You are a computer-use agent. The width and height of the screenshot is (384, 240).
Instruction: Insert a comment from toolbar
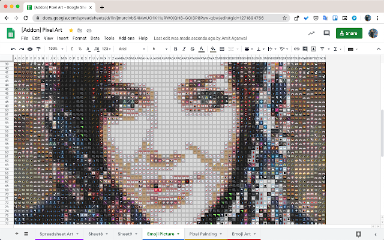click(x=305, y=49)
